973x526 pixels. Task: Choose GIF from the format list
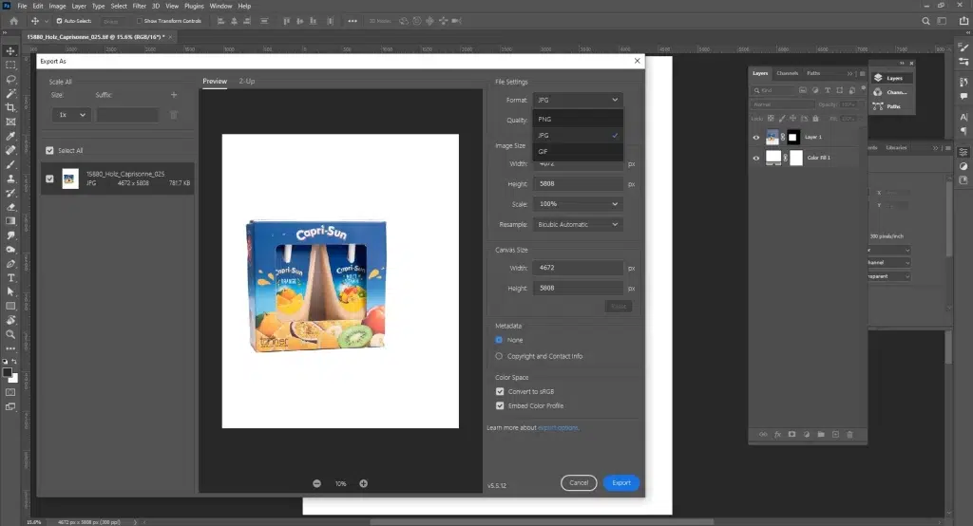(578, 151)
